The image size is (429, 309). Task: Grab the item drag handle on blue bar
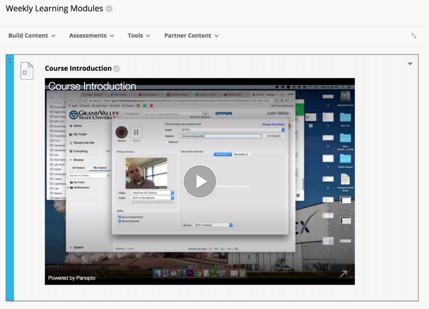[x=10, y=61]
